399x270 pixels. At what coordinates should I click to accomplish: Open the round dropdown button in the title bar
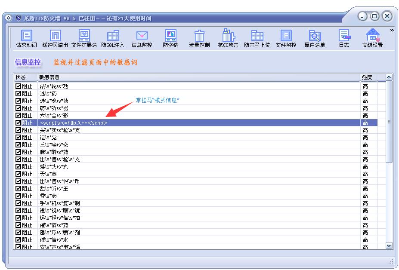[9, 18]
